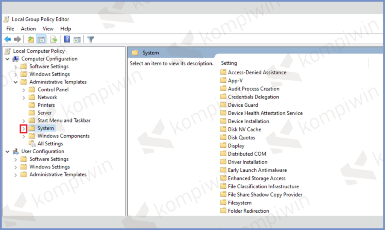This screenshot has width=385, height=230.
Task: Collapse the Administrative Templates node under Computer Configuration
Action: (x=15, y=82)
